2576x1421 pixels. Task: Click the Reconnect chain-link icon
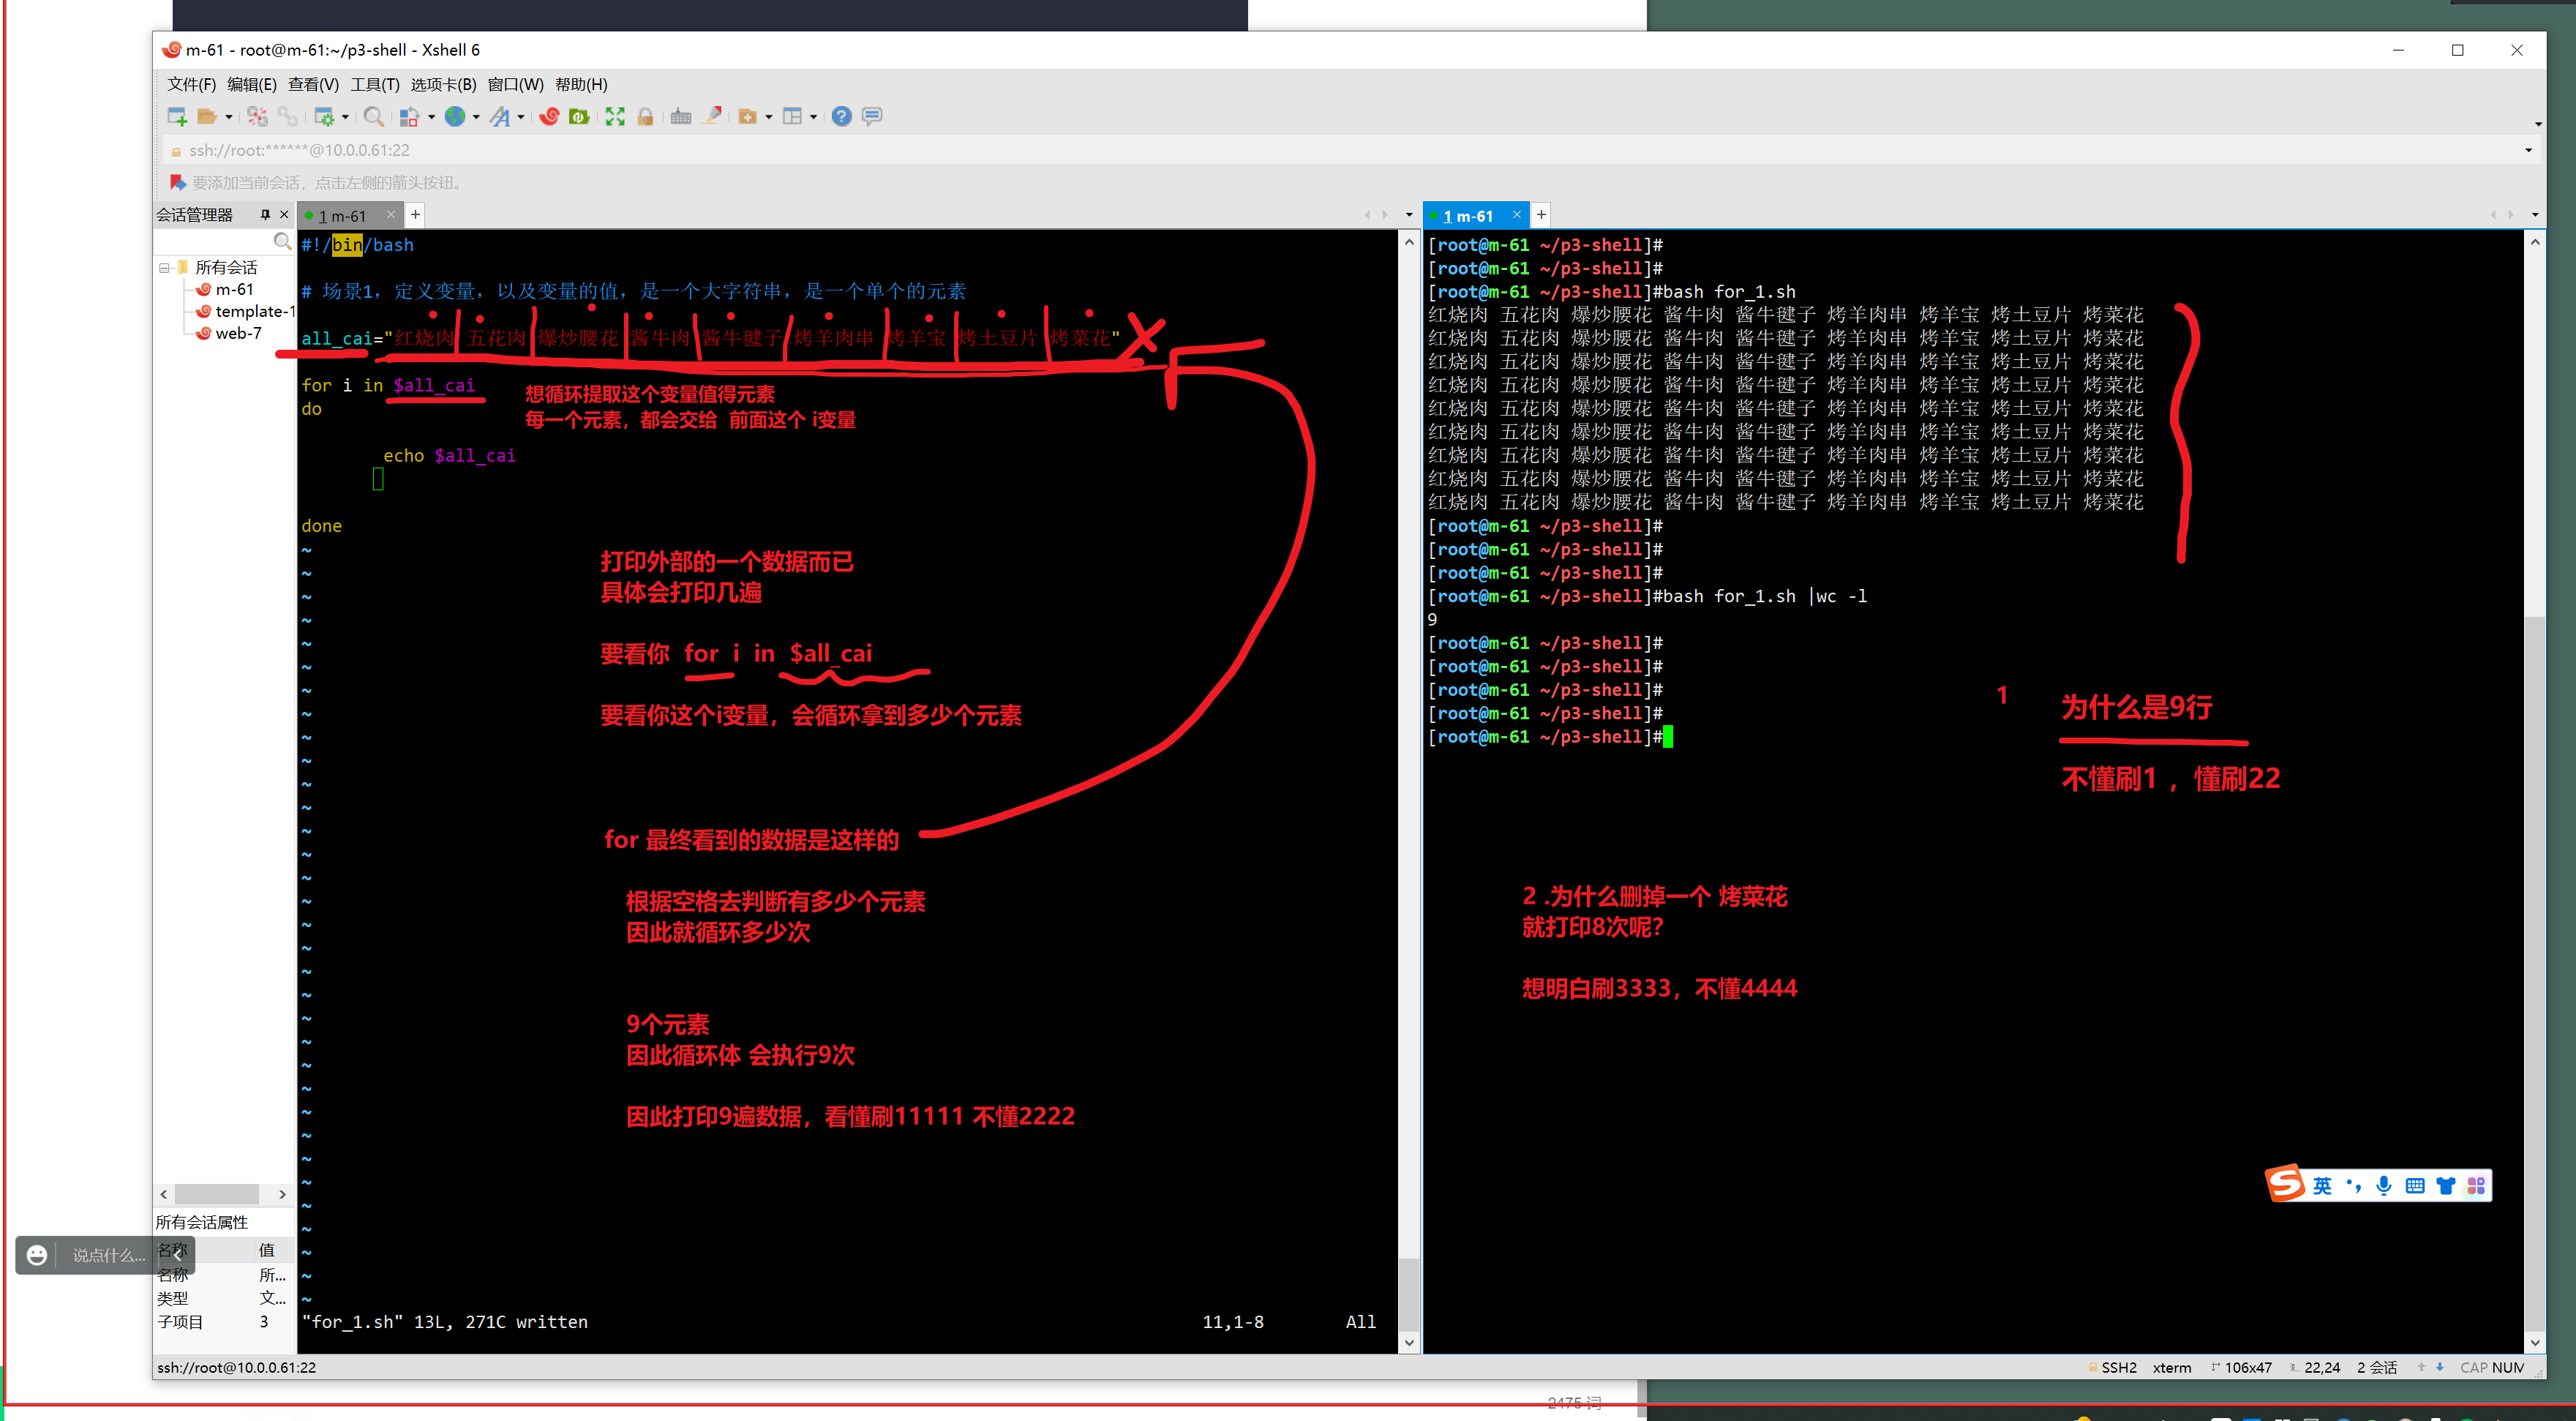(x=288, y=117)
